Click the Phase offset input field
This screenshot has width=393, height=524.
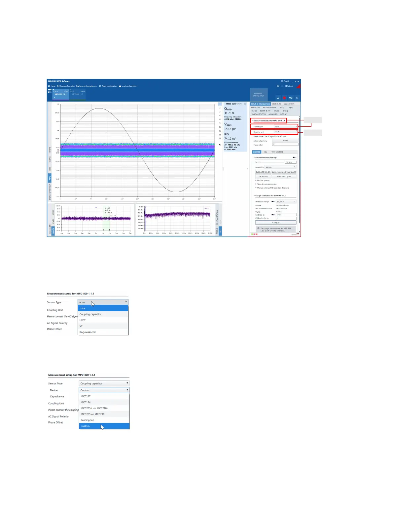pos(285,144)
